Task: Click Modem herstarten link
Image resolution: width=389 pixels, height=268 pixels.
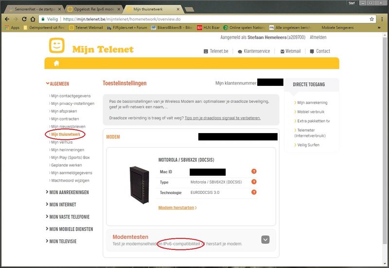Action: (x=177, y=208)
